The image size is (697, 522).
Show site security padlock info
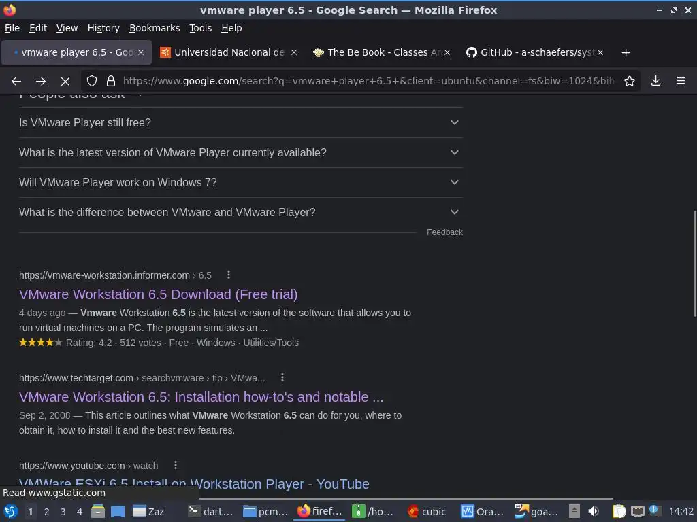pos(111,81)
